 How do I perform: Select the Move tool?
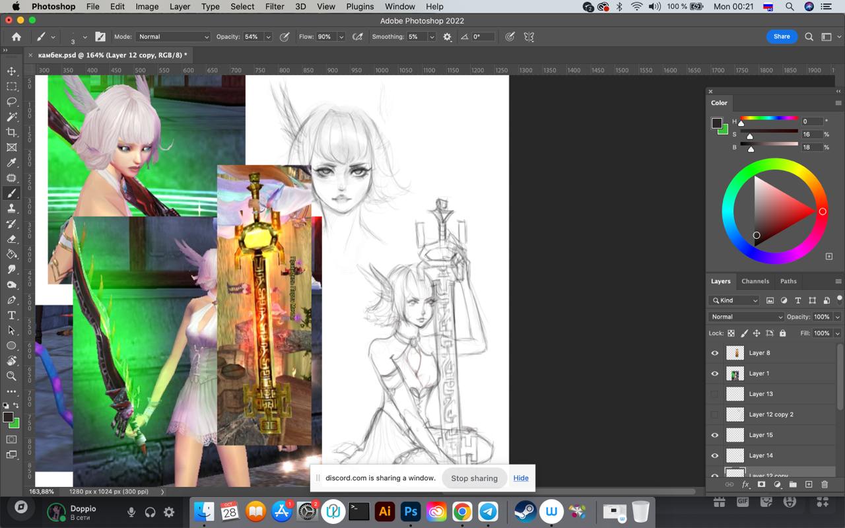[x=11, y=71]
